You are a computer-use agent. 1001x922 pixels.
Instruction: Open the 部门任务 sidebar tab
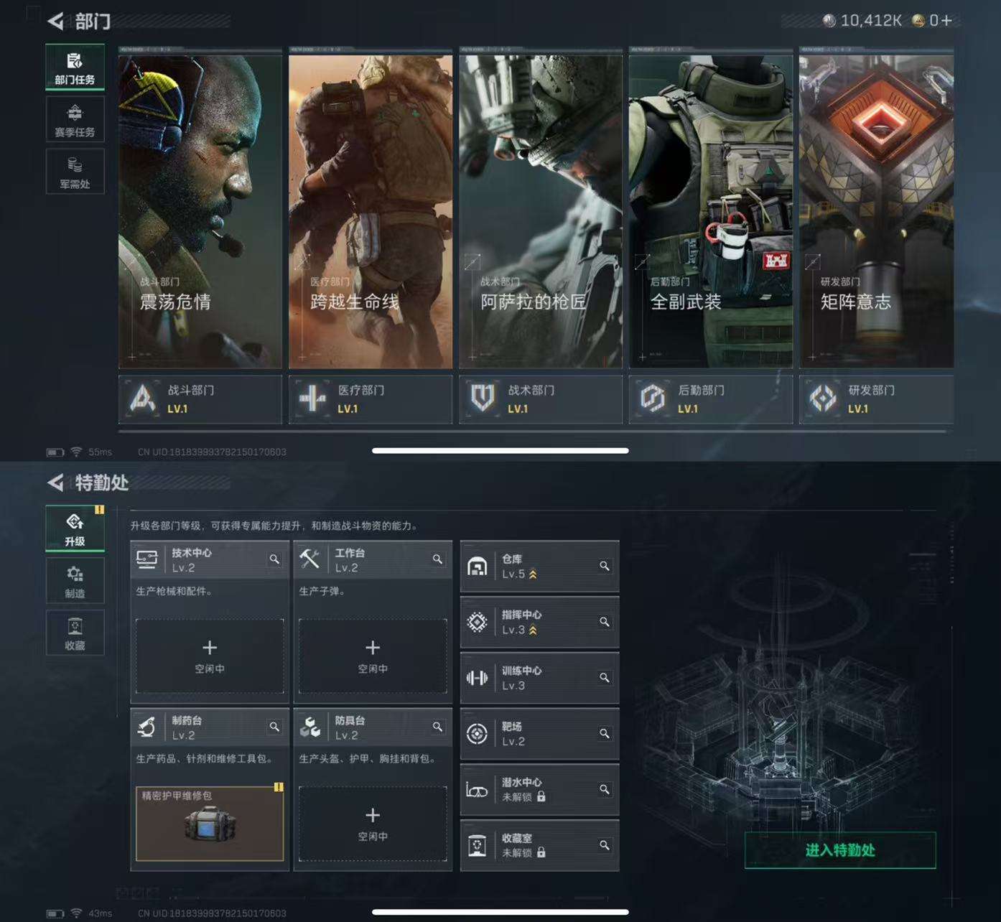(75, 67)
